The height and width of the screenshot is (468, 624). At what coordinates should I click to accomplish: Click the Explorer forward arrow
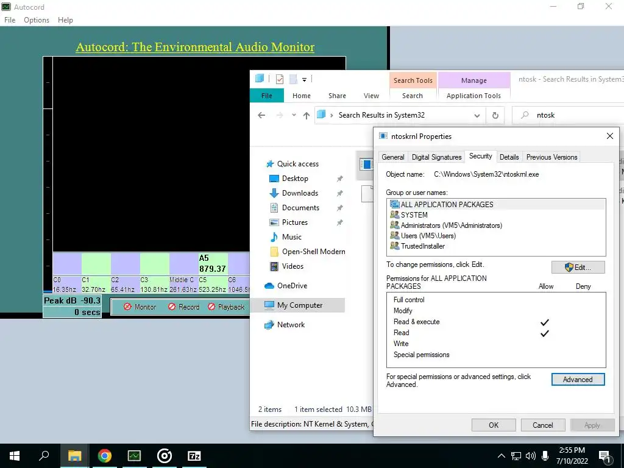[280, 115]
